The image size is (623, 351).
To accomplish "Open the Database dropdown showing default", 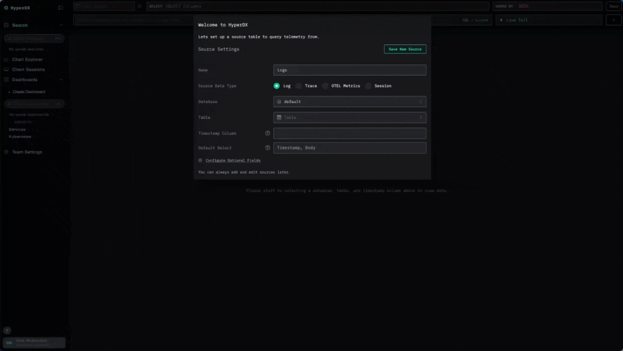I will [x=350, y=101].
